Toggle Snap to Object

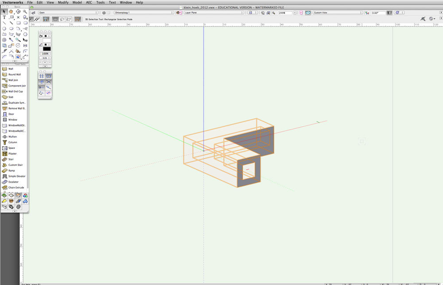tap(49, 76)
